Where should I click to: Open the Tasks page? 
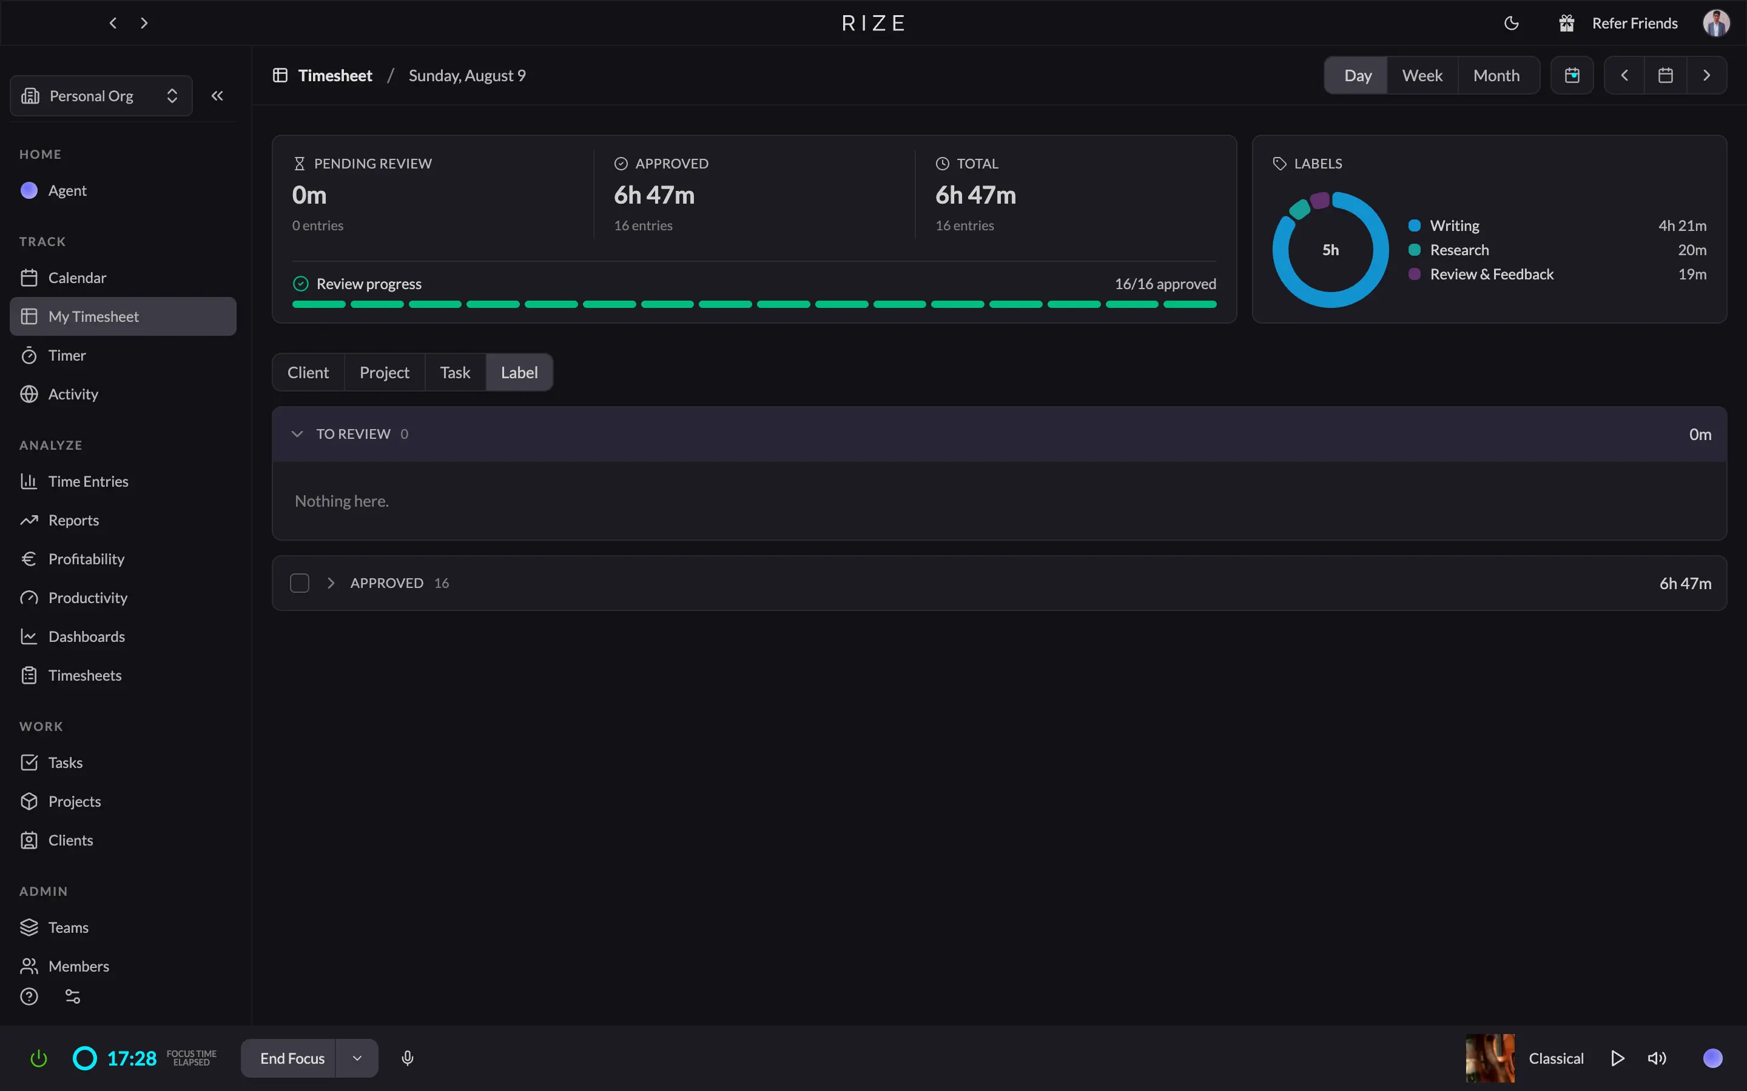[x=123, y=762]
